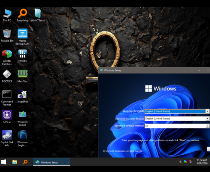Screen dimensions: 210x172
Task: Expand Time and currency format dropdown
Action: point(207,119)
